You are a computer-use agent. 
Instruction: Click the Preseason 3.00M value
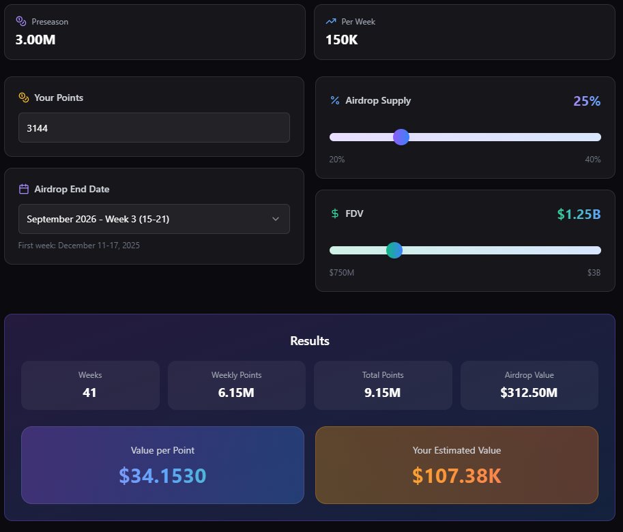35,40
